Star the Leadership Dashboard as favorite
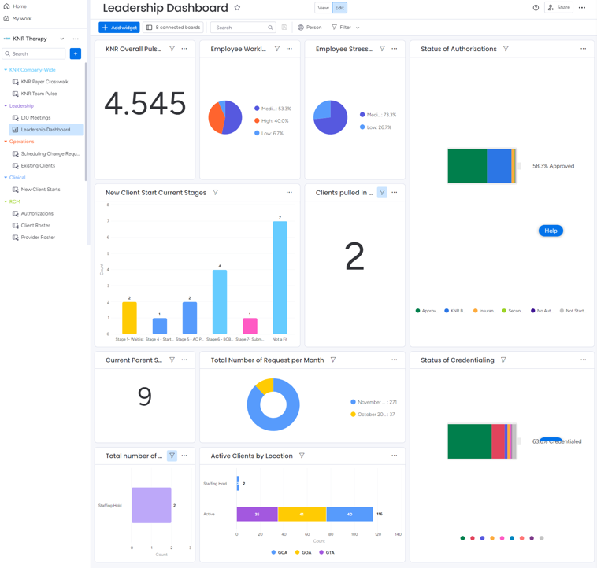 pyautogui.click(x=237, y=8)
